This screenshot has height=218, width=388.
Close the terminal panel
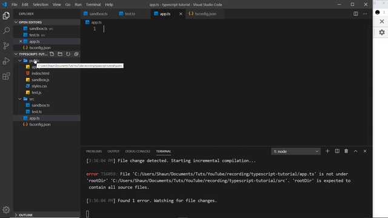[365, 151]
